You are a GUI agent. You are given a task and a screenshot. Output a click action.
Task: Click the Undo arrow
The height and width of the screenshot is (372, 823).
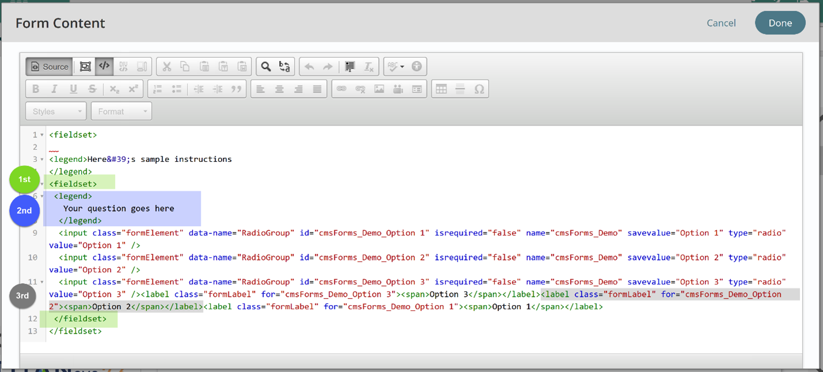pyautogui.click(x=309, y=67)
